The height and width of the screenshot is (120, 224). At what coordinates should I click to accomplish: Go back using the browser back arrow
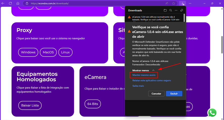tap(3, 3)
